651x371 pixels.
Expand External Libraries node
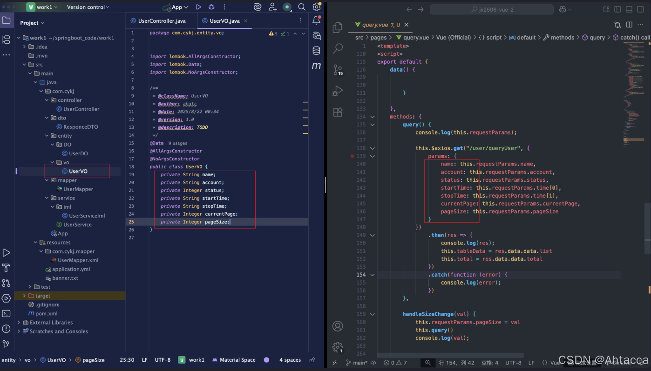tap(19, 322)
